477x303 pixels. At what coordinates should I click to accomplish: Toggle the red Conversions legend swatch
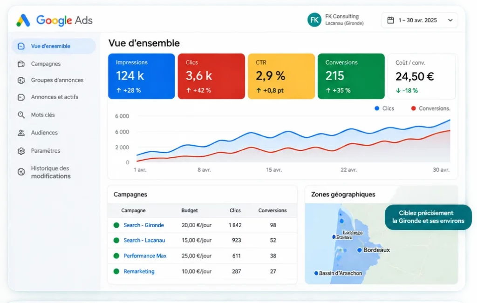(x=414, y=108)
